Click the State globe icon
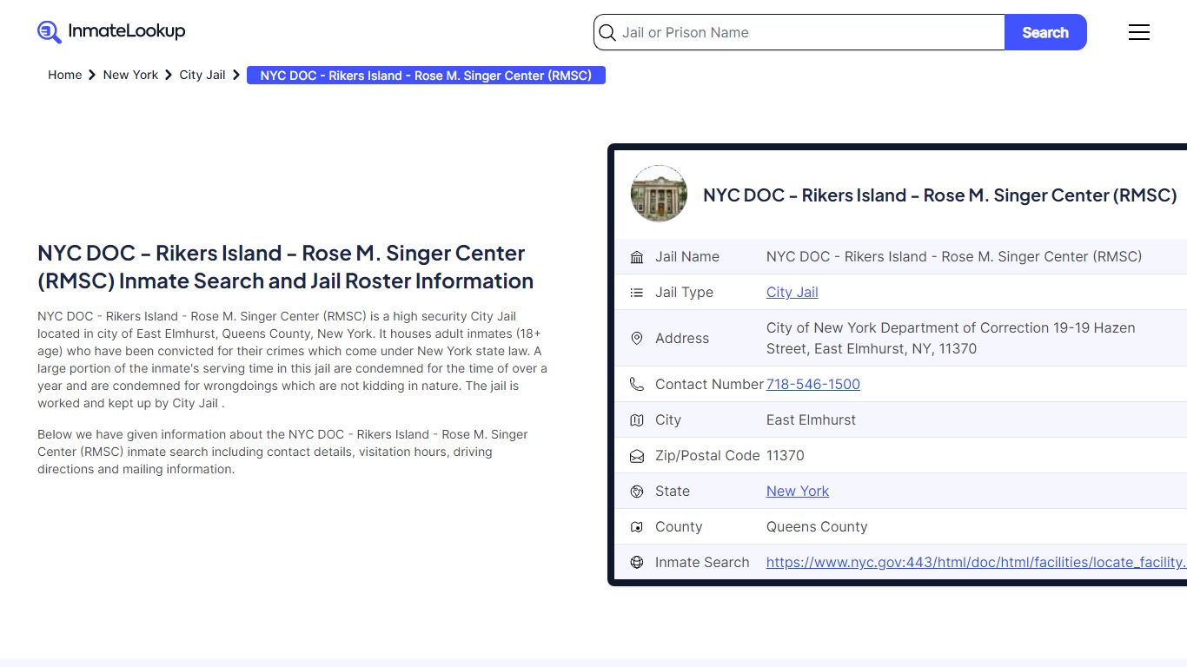The width and height of the screenshot is (1187, 667). [637, 492]
